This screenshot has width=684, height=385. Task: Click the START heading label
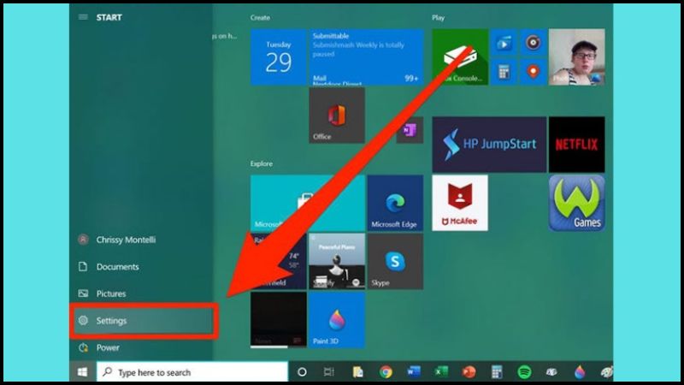109,17
